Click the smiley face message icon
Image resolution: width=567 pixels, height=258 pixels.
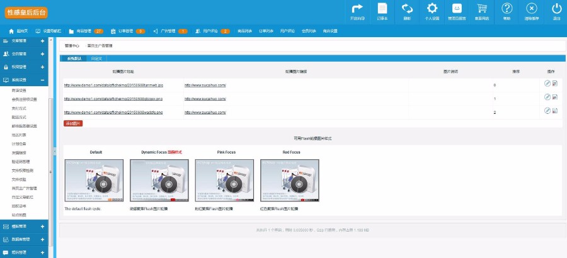[457, 9]
